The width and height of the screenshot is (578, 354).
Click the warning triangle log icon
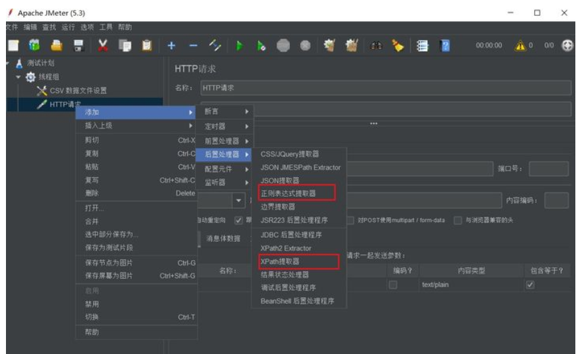[x=520, y=45]
